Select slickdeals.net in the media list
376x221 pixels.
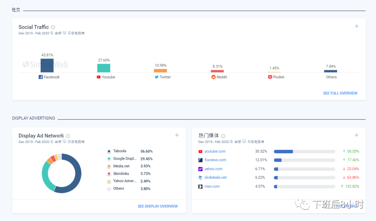tap(215, 177)
